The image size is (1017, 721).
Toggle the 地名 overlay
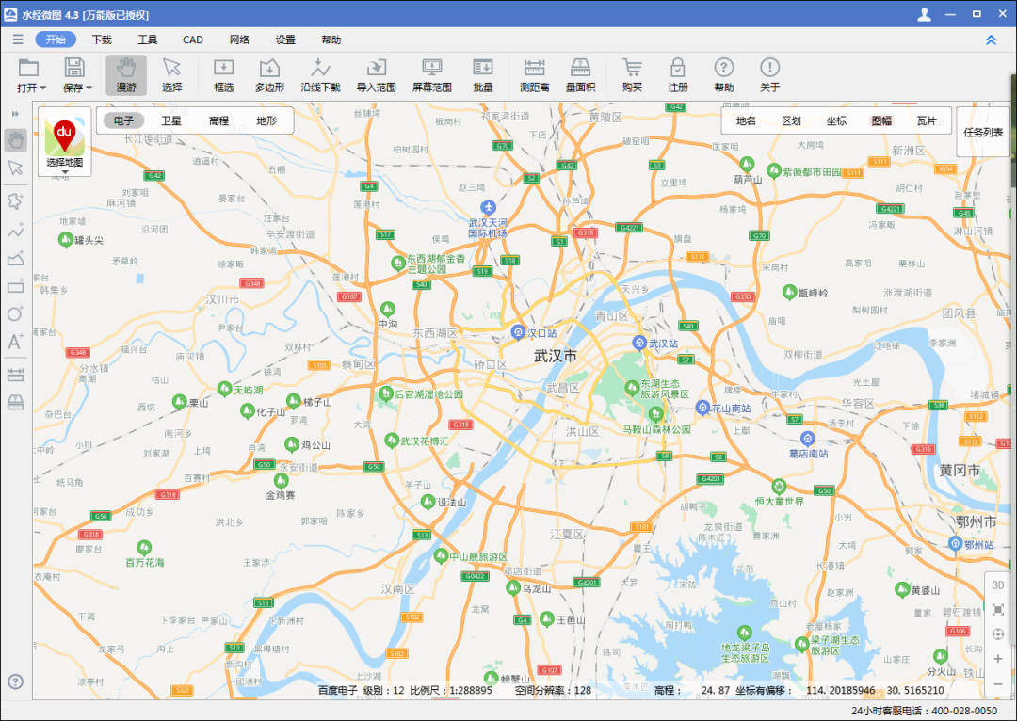(x=746, y=120)
